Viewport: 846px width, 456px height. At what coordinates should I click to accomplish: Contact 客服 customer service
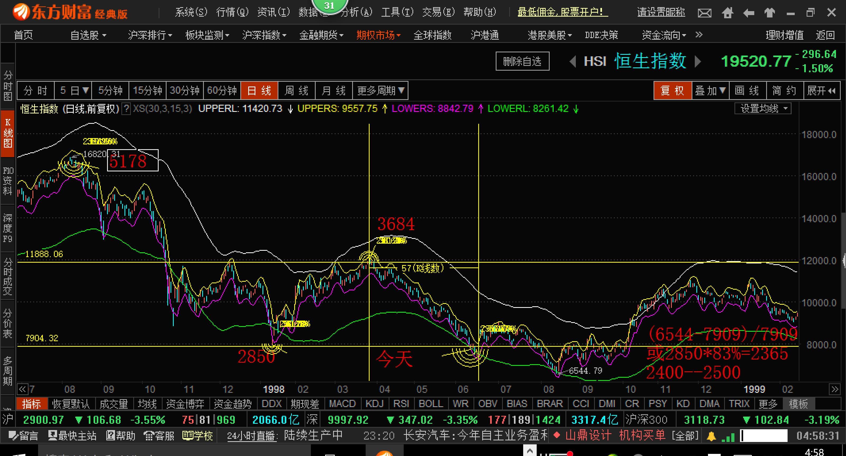click(159, 436)
